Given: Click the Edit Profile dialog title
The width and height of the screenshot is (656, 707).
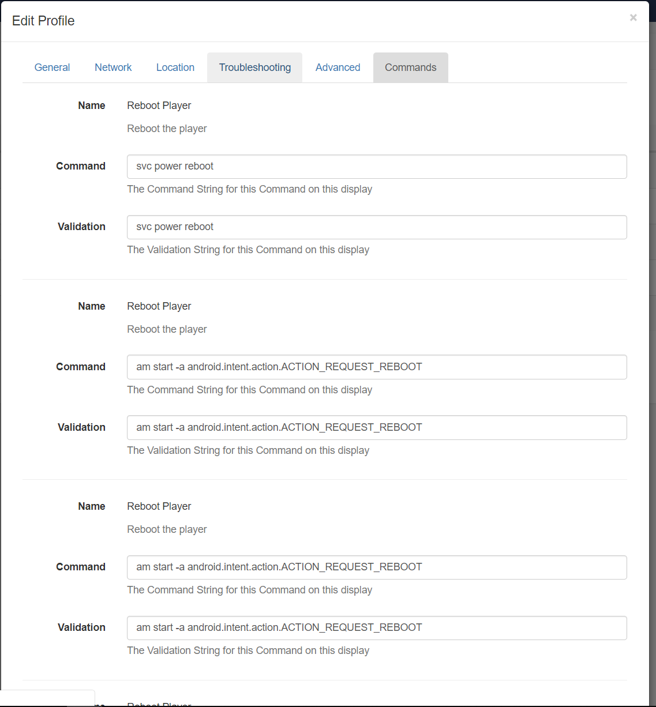Looking at the screenshot, I should click(43, 21).
